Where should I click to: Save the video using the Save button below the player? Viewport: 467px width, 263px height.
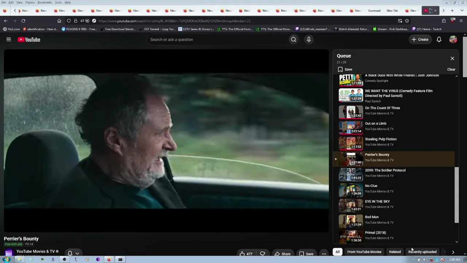point(306,254)
